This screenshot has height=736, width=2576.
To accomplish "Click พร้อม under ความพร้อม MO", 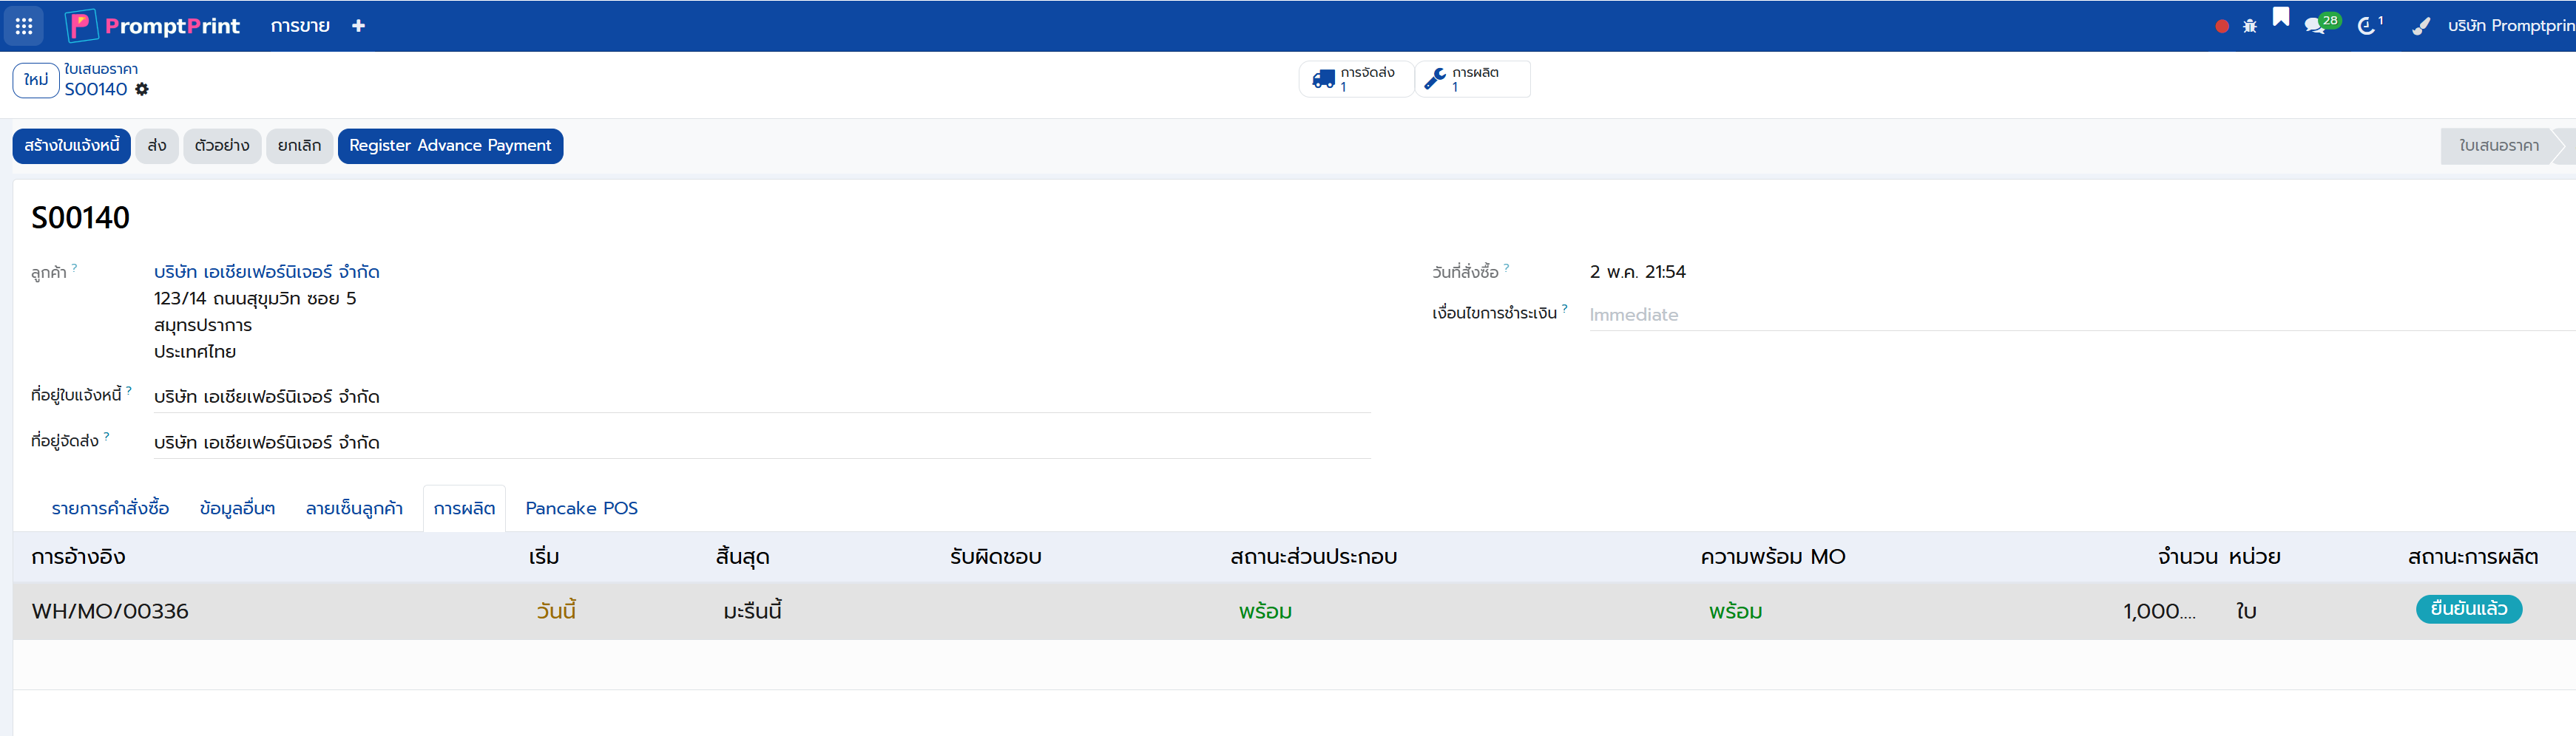I will [x=1735, y=611].
